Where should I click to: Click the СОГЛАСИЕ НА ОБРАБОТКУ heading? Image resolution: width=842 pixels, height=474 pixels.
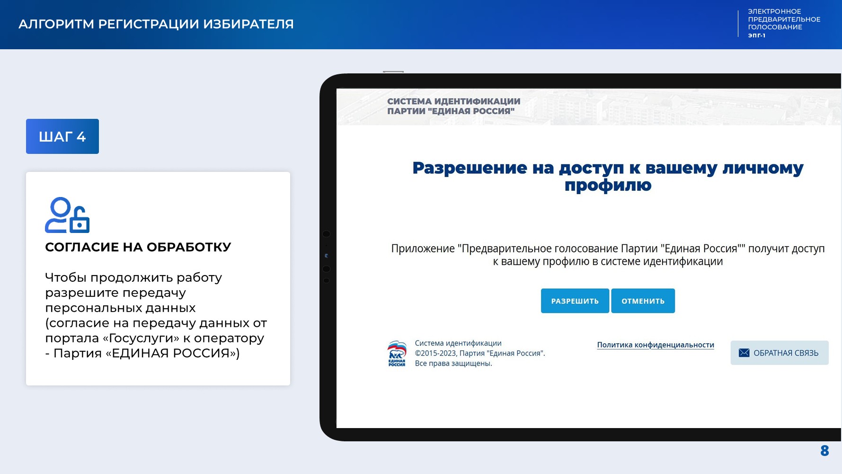(138, 247)
